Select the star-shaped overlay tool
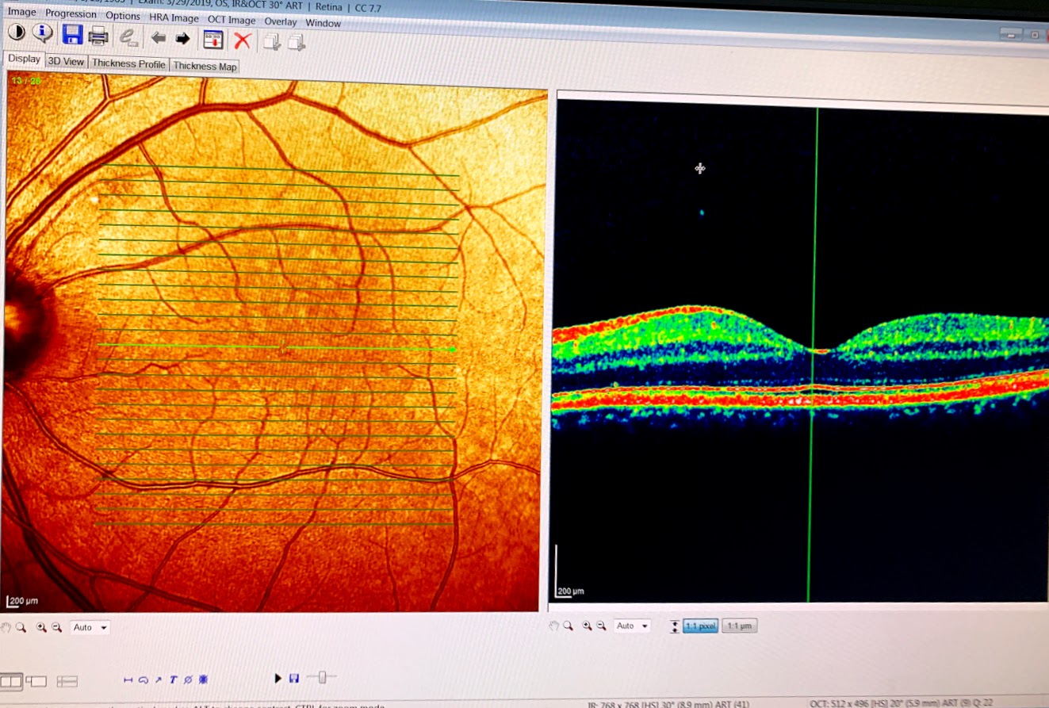1049x708 pixels. [x=203, y=679]
